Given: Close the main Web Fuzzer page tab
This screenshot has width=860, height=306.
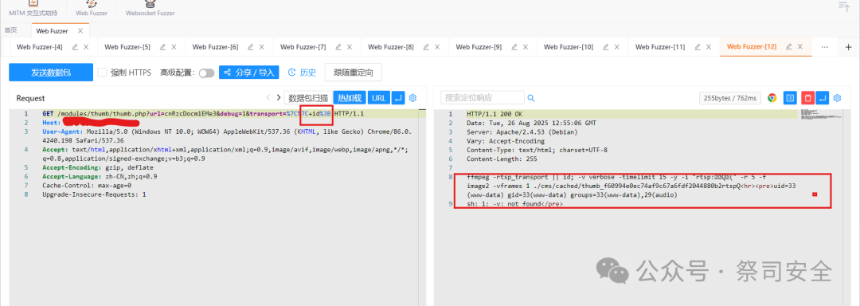Looking at the screenshot, I should (x=80, y=31).
